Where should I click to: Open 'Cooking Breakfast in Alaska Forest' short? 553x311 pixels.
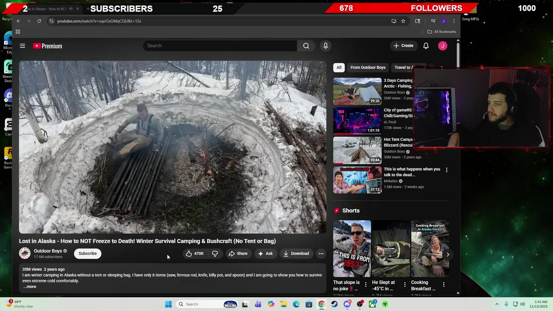coord(430,249)
